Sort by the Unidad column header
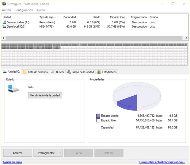The height and width of the screenshot is (165, 190). coord(20,17)
